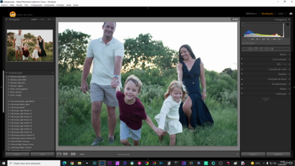This screenshot has width=295, height=166.
Task: Open the de Araújo Light Presets V1 folder
Action: coord(21,111)
